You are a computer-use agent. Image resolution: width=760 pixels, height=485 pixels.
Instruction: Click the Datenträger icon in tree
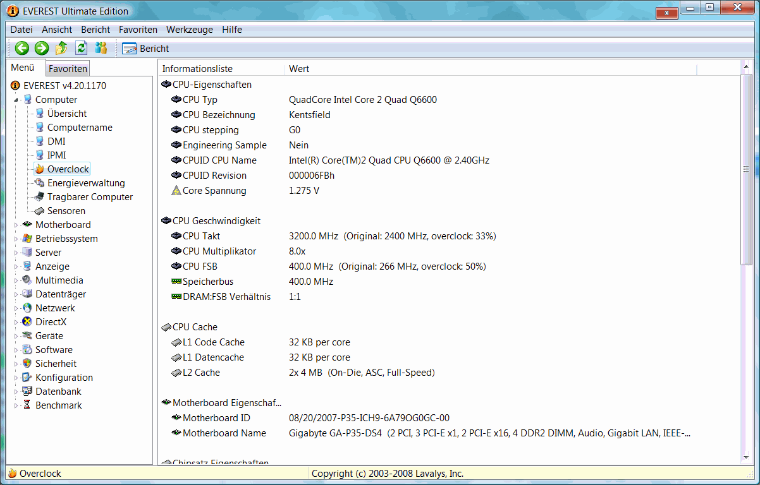pyautogui.click(x=27, y=294)
